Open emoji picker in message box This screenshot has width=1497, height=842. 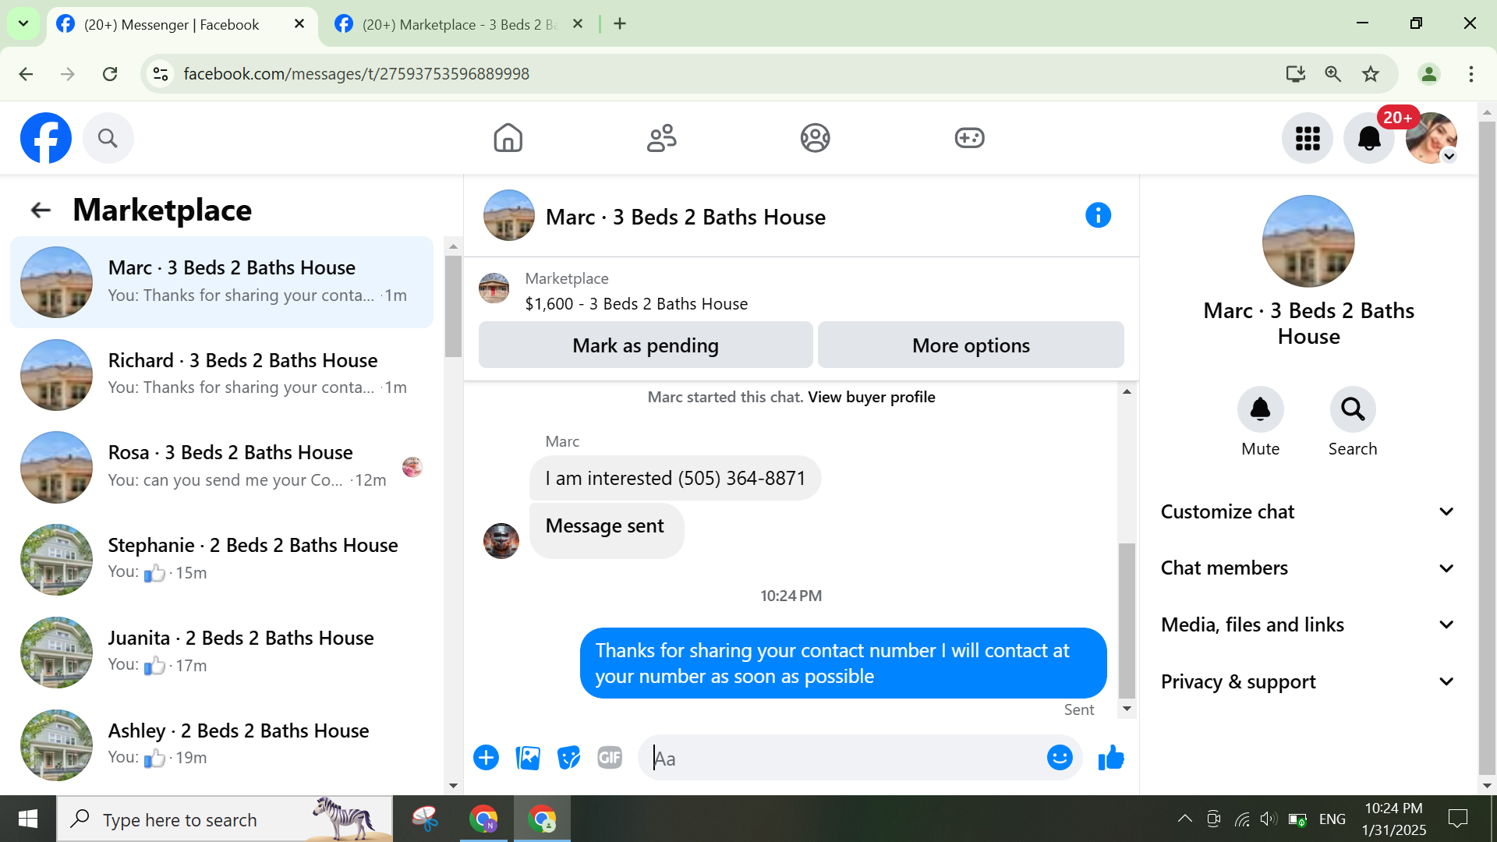pyautogui.click(x=1060, y=758)
